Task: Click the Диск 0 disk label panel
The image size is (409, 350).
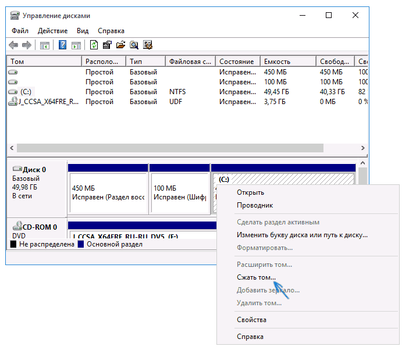Action: coord(37,189)
